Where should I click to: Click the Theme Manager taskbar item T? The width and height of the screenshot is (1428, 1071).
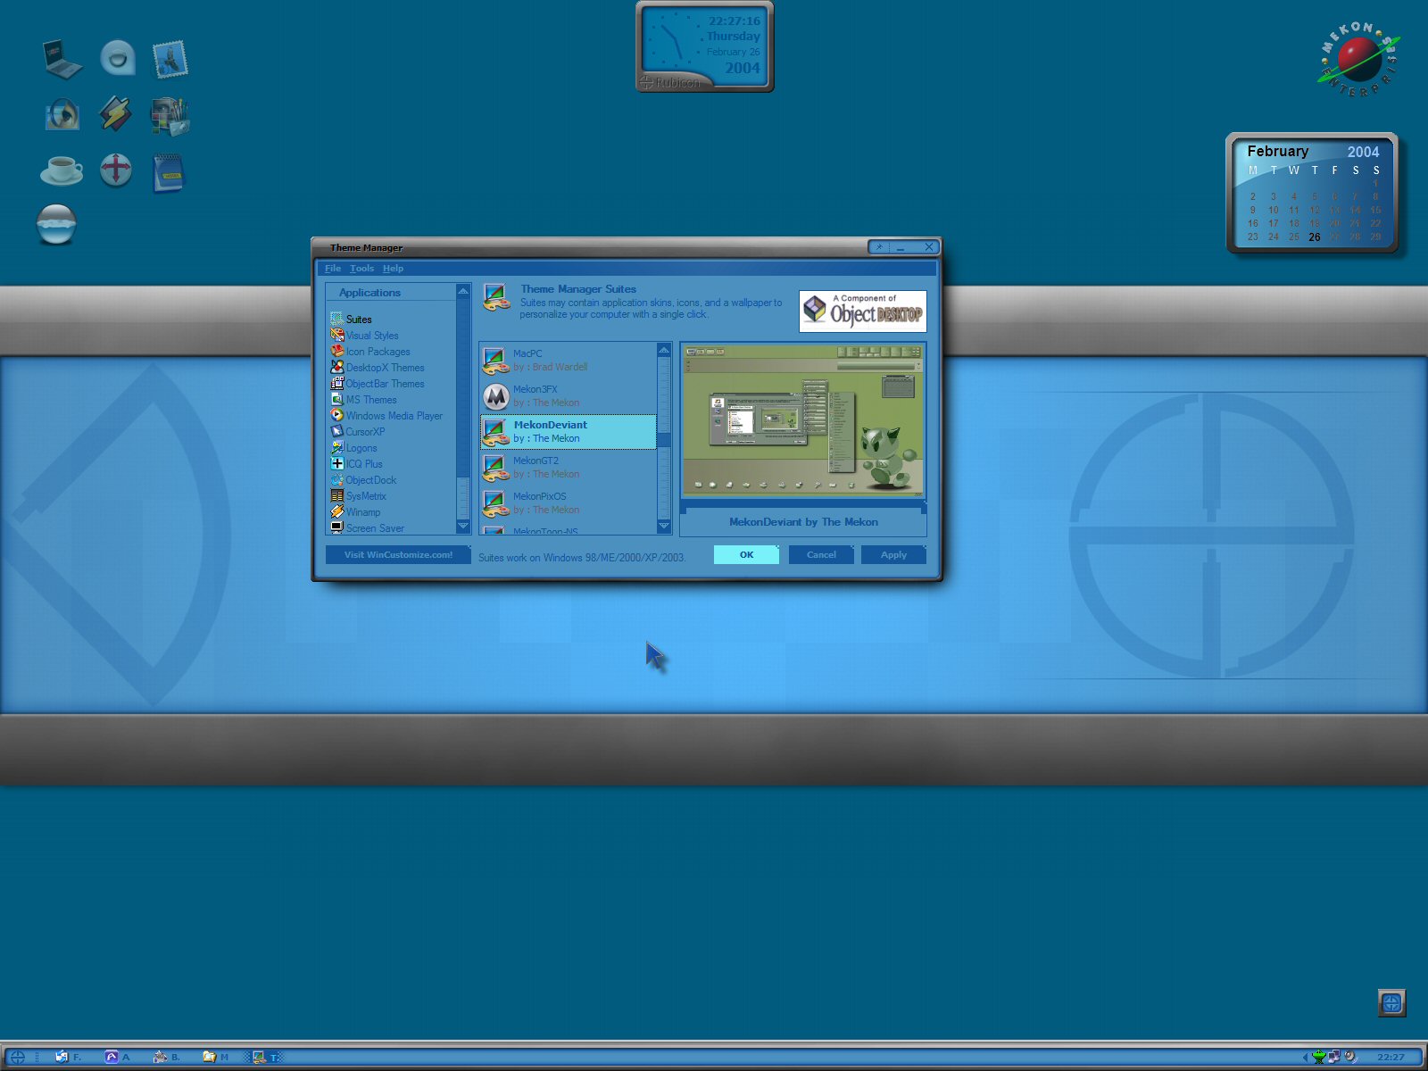pyautogui.click(x=266, y=1057)
